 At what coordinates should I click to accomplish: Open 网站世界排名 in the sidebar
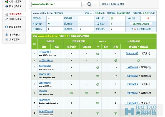click(x=15, y=6)
